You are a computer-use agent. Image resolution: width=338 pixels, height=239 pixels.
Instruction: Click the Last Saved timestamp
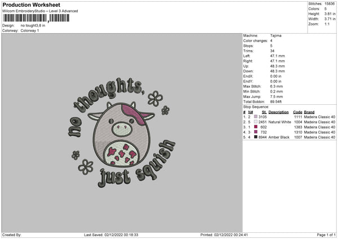(111, 235)
